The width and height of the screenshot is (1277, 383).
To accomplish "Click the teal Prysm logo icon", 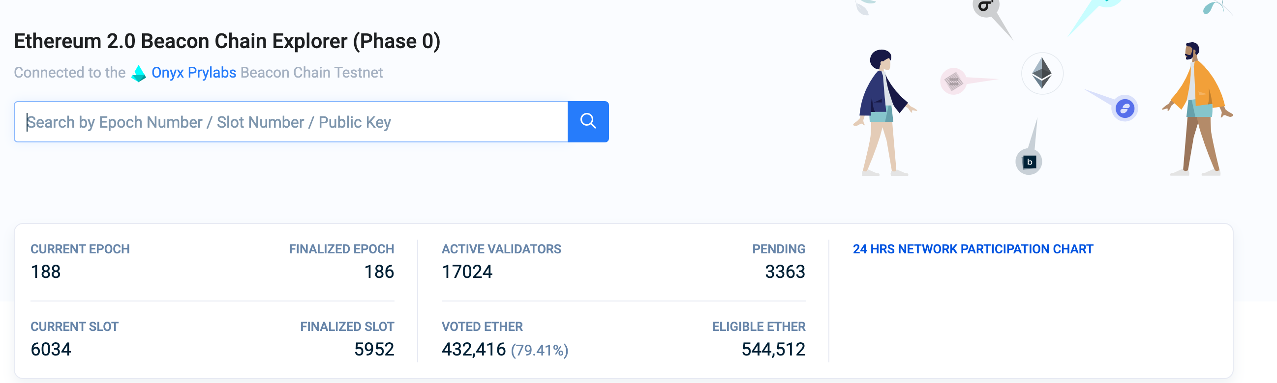I will (x=138, y=73).
